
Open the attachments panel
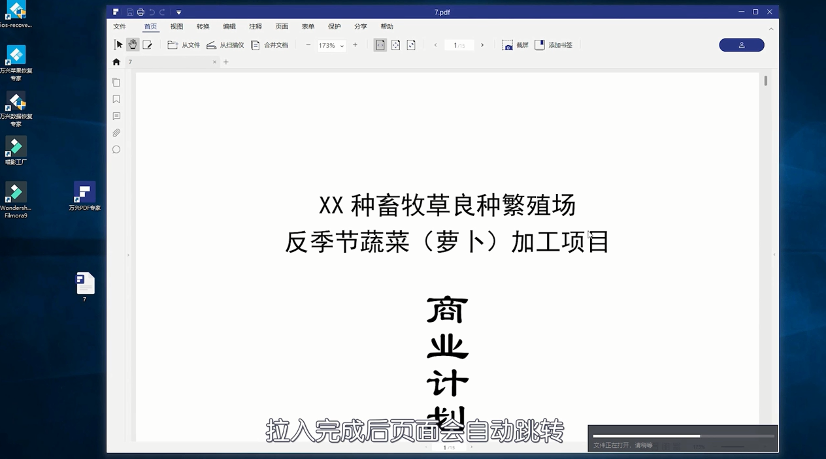click(x=116, y=133)
